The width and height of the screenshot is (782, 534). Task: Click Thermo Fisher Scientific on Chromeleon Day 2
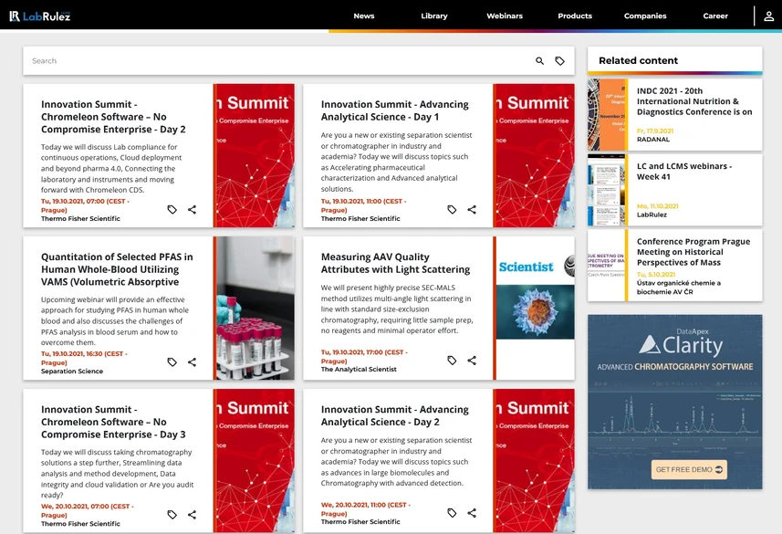(x=80, y=218)
